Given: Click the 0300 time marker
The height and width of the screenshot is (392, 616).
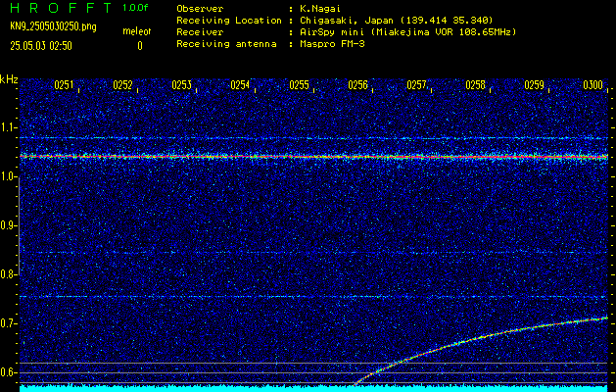Looking at the screenshot, I should point(592,85).
